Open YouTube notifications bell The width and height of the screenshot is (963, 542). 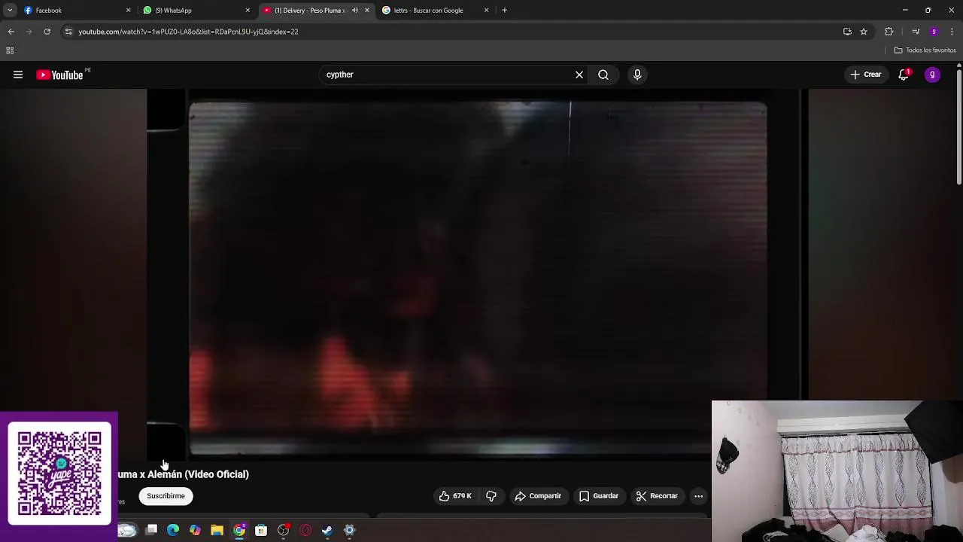(x=904, y=75)
